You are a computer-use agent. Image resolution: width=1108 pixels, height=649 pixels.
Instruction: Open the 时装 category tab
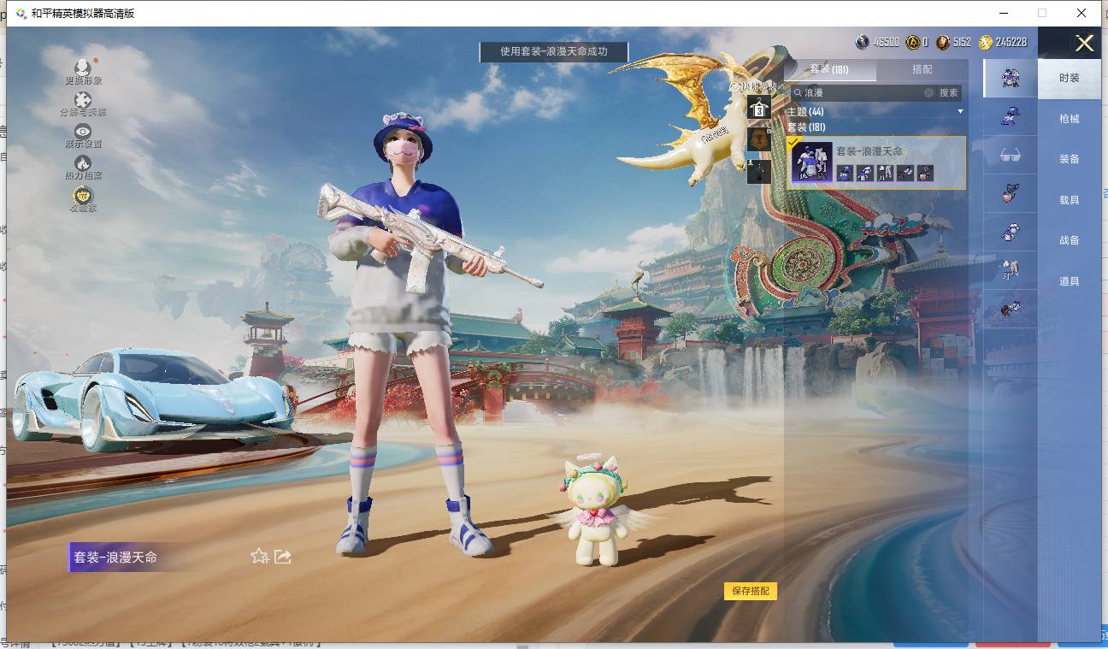[x=1070, y=78]
